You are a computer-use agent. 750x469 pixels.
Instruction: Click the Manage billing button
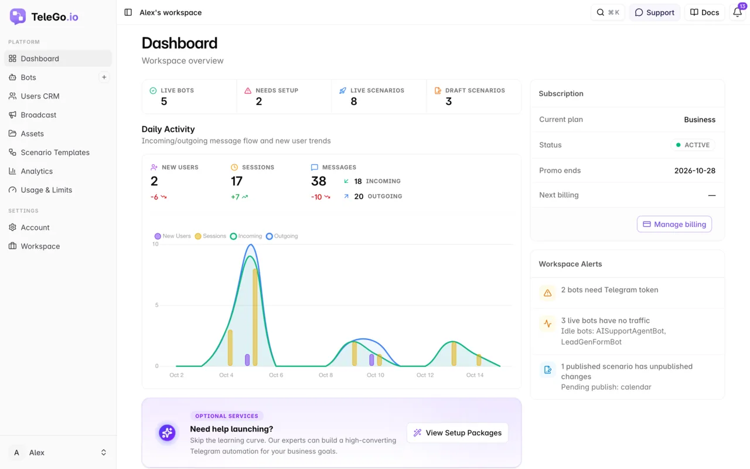674,224
